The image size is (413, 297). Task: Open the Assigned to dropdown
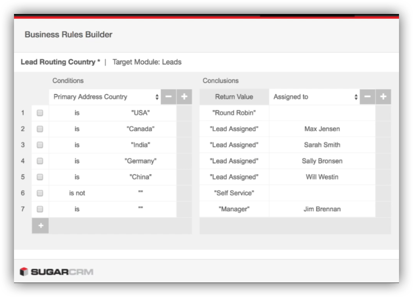tap(314, 97)
